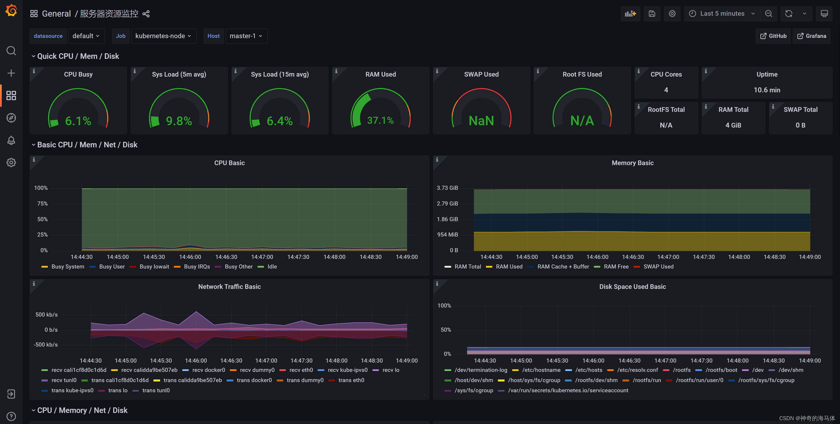
Task: Click the 服务器资源监控 dashboard title
Action: coord(109,14)
